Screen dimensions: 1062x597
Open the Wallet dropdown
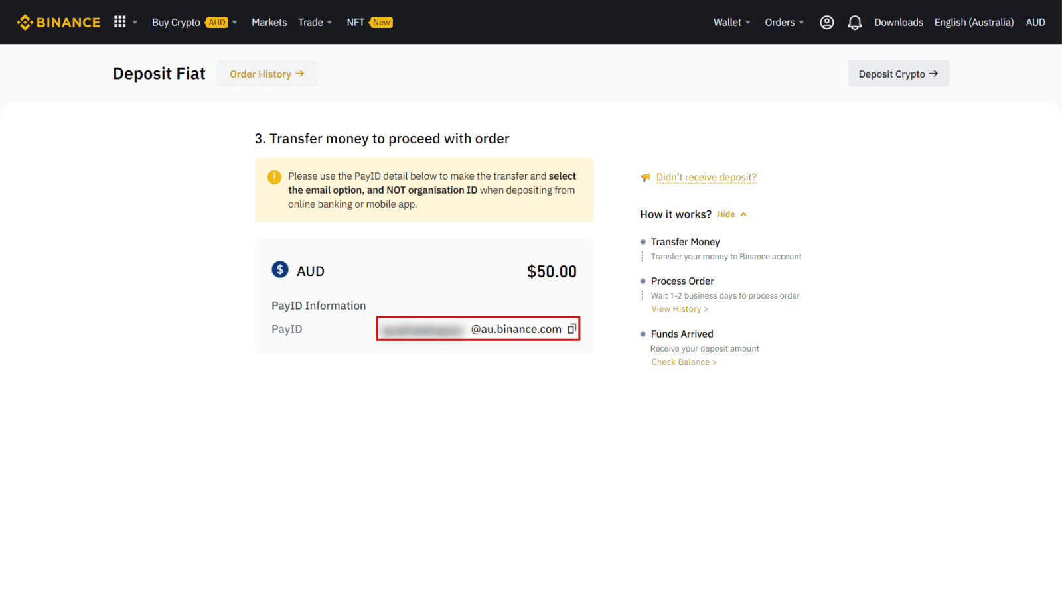(x=731, y=23)
